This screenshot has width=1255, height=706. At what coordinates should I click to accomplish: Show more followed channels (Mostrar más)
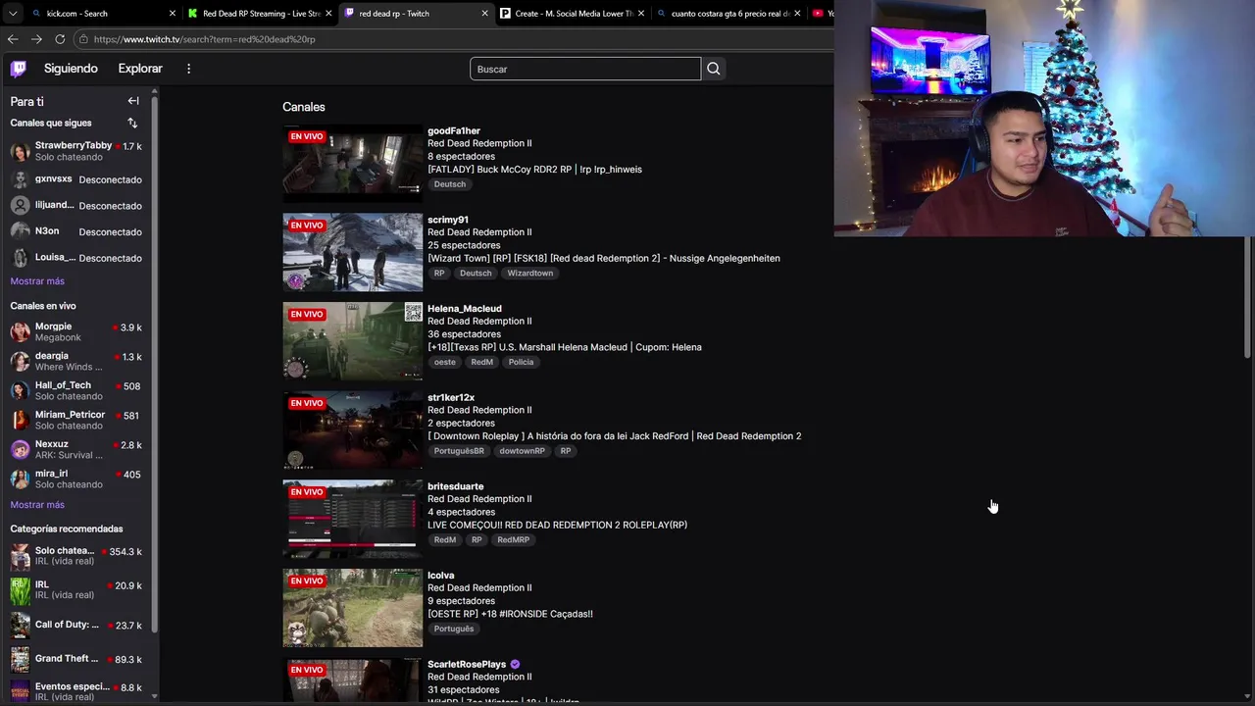(x=37, y=281)
